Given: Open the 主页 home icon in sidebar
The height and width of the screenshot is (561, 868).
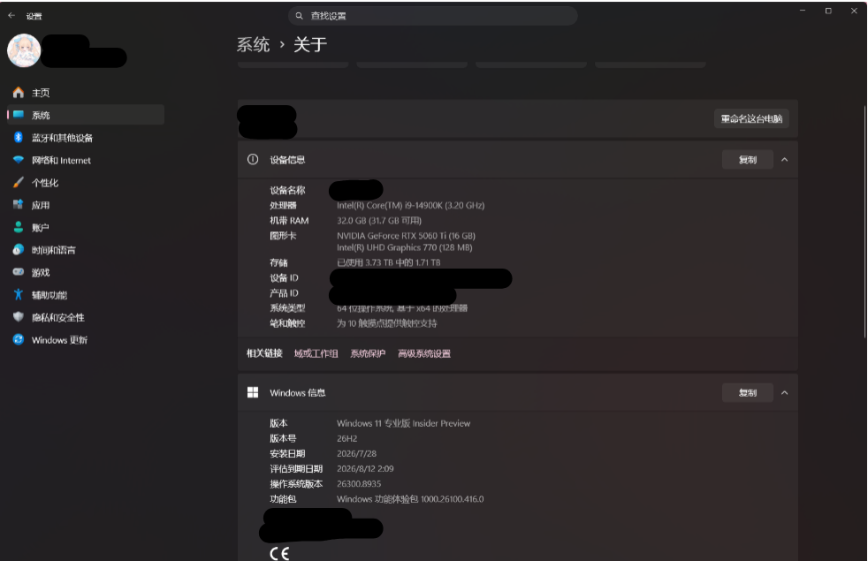Looking at the screenshot, I should click(x=19, y=93).
